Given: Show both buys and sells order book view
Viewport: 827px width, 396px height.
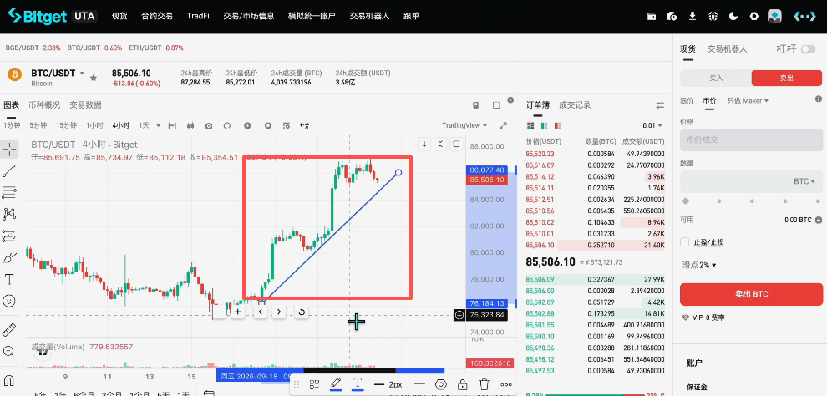Looking at the screenshot, I should pyautogui.click(x=531, y=125).
